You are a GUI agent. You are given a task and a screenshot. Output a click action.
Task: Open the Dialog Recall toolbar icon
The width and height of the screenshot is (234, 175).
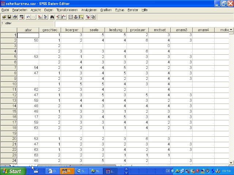[x=22, y=17]
